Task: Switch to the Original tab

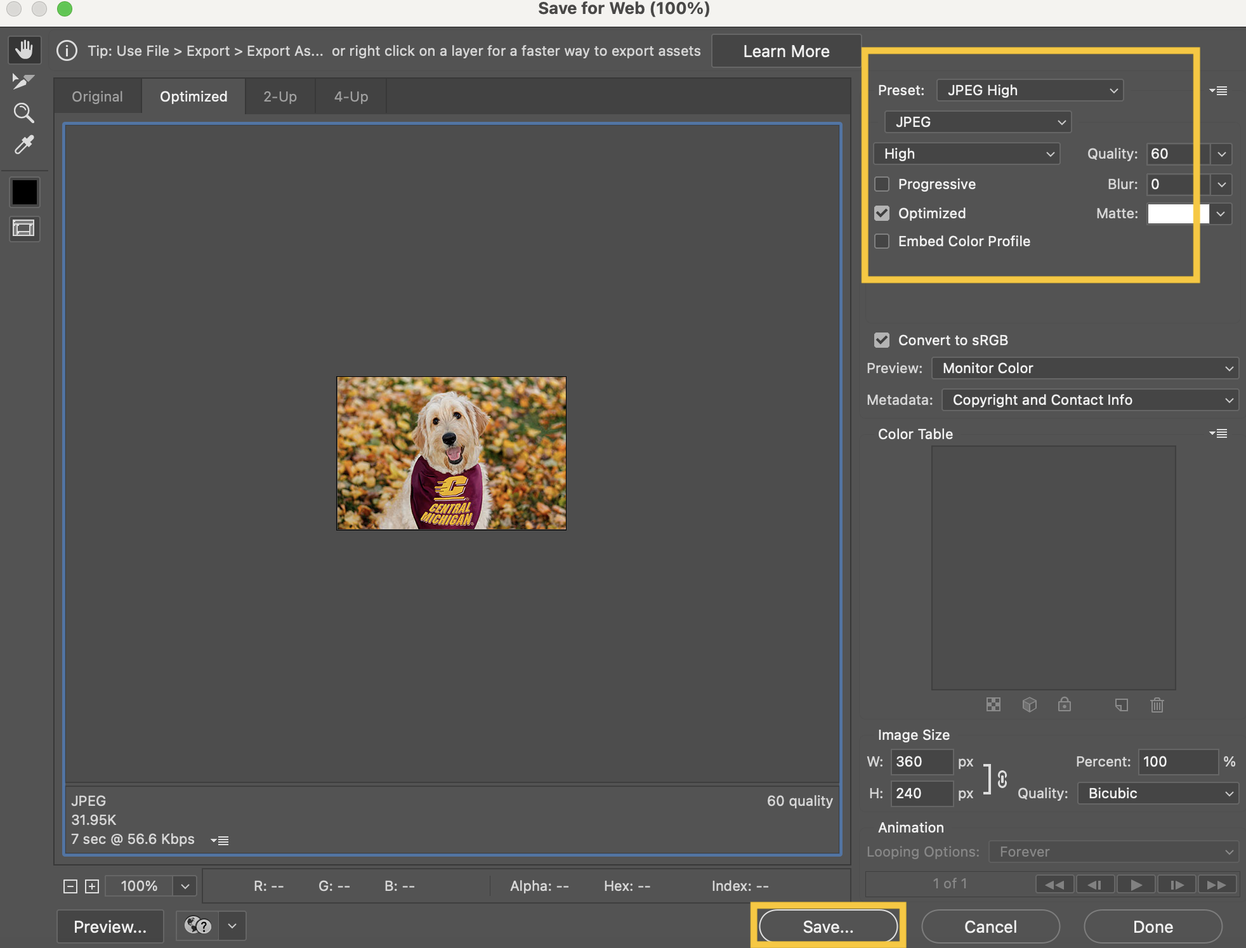Action: click(97, 96)
